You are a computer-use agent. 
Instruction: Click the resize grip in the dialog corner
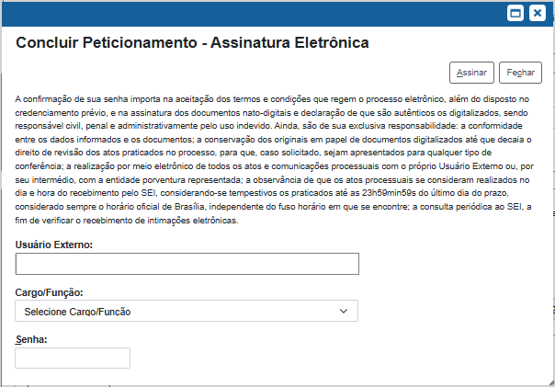[551, 382]
